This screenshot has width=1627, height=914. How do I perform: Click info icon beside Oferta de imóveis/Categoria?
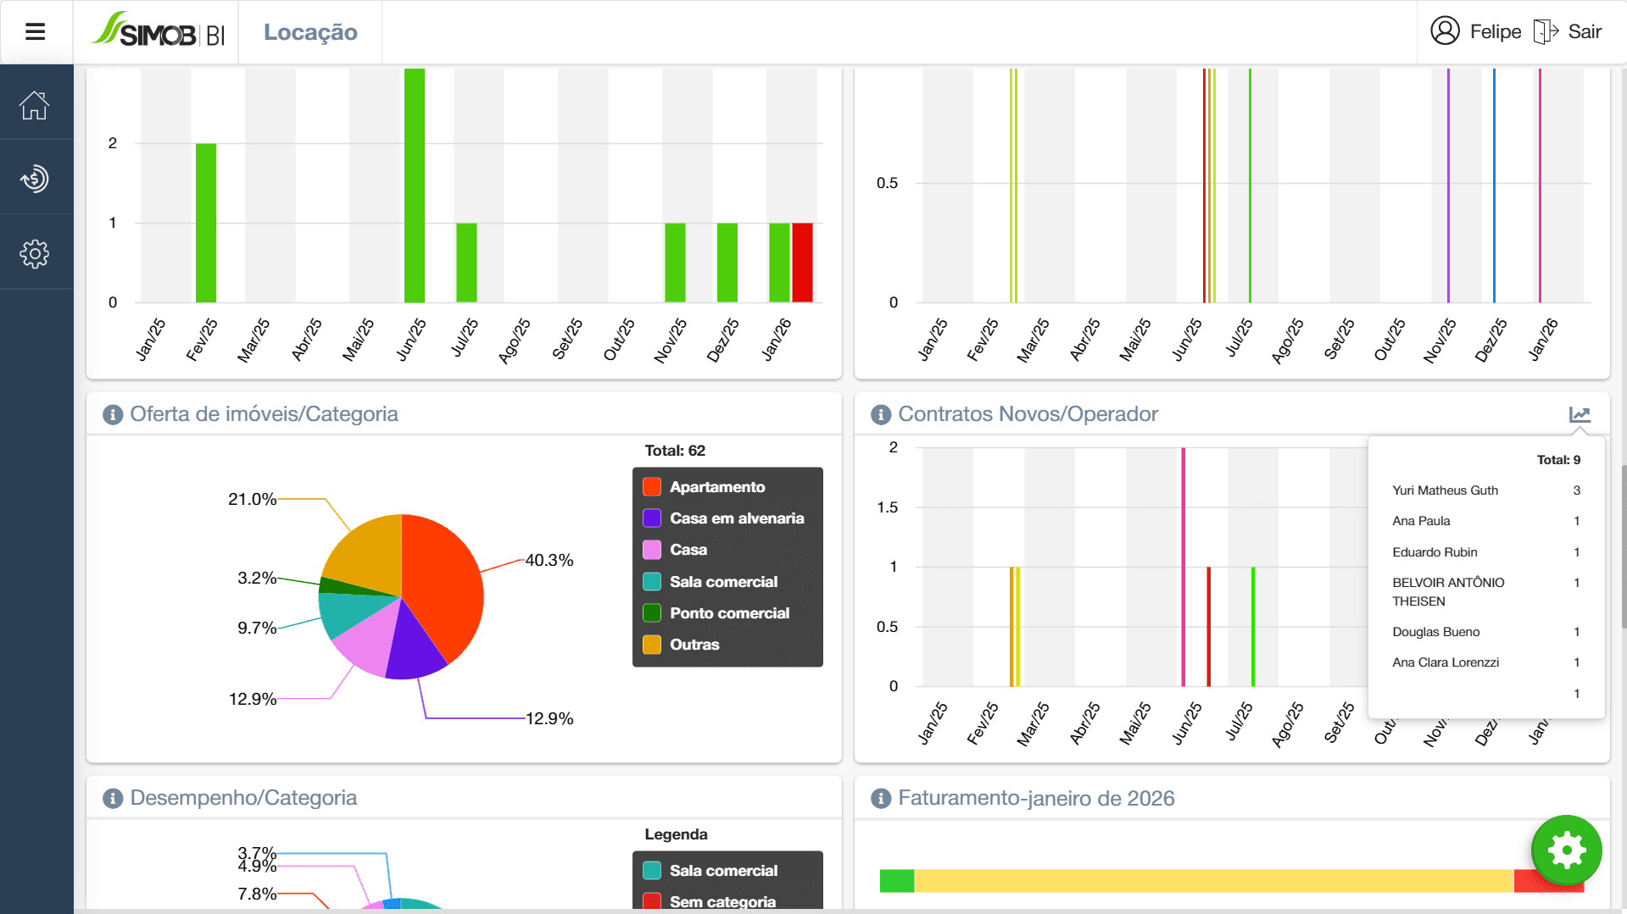click(113, 415)
